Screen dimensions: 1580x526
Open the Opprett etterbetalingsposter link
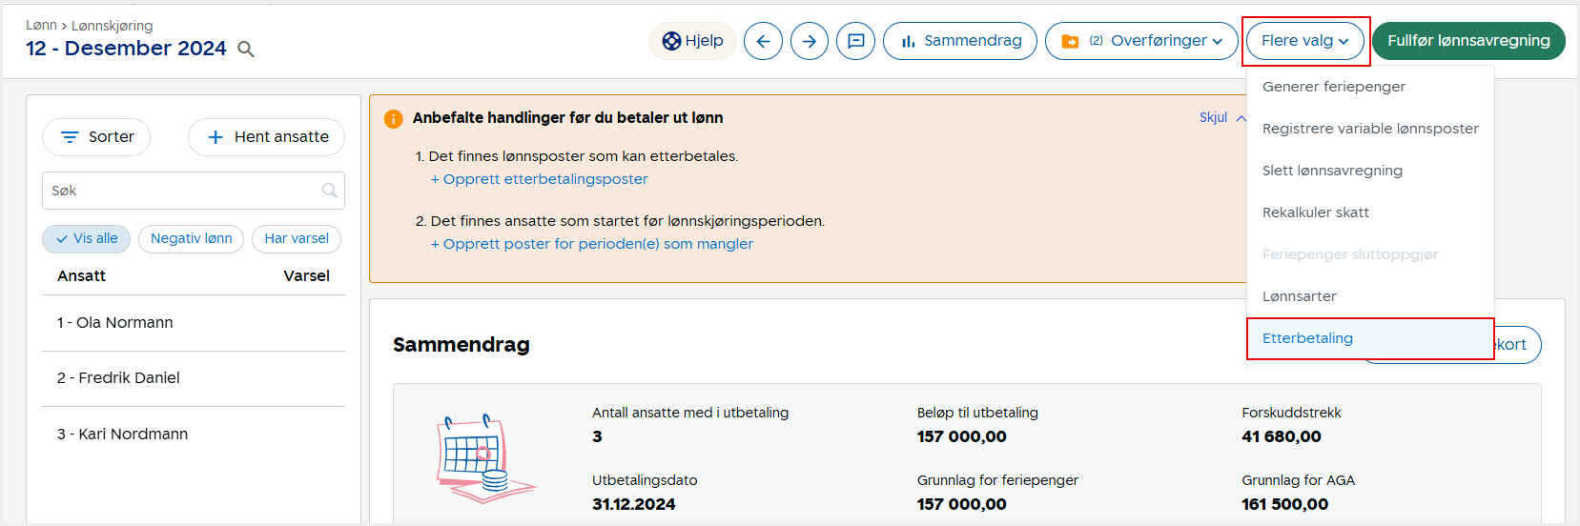(539, 179)
